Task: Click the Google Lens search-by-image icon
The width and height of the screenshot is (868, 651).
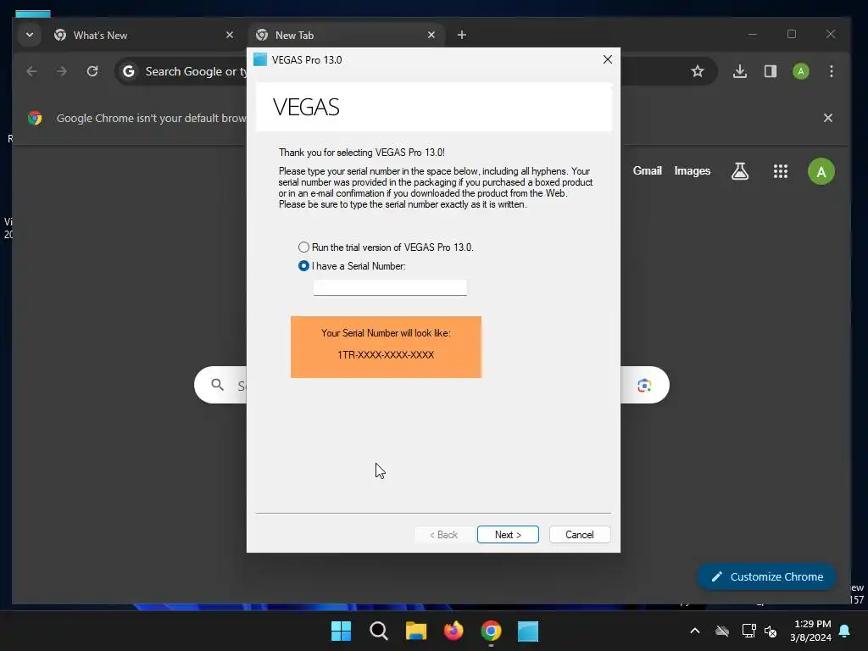Action: pyautogui.click(x=644, y=386)
